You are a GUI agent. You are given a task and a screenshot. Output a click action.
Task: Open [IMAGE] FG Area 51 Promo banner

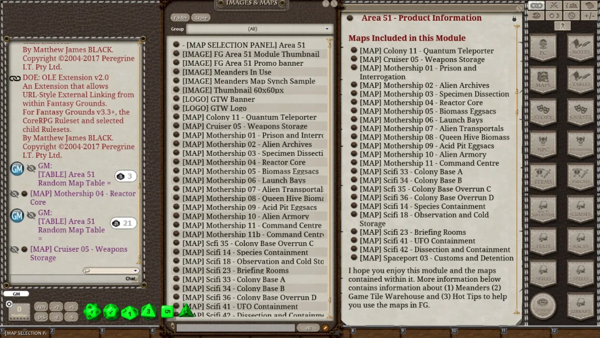(x=243, y=63)
